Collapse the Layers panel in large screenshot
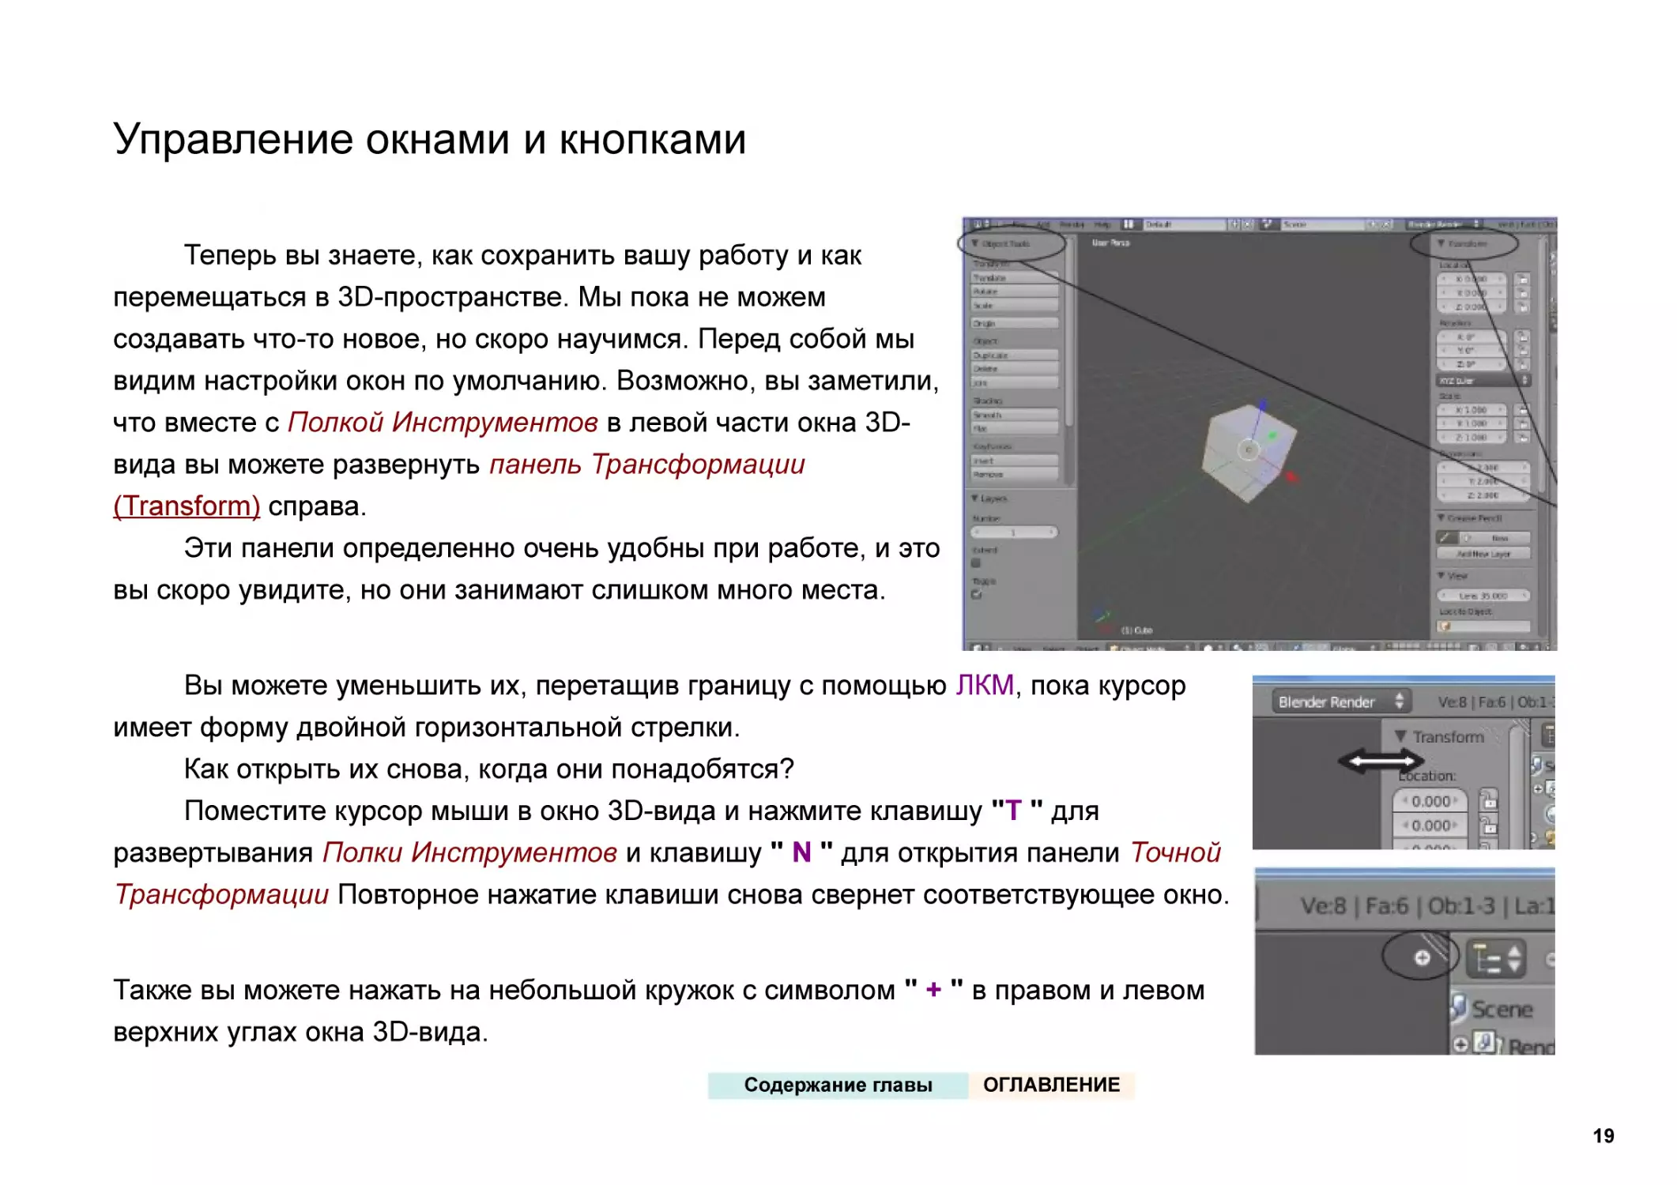Image resolution: width=1677 pixels, height=1185 pixels. click(976, 498)
